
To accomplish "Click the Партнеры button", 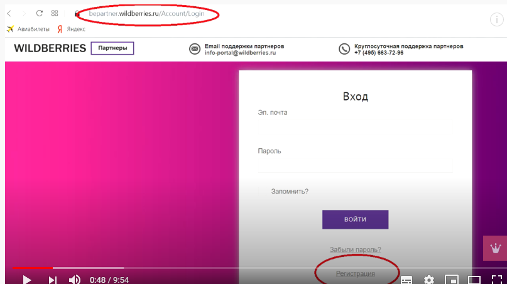I will (112, 48).
